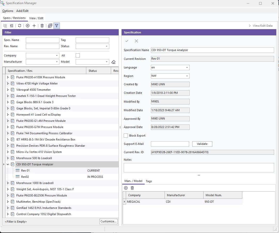
Task: Enable the Block Export checkbox
Action: 126,136
